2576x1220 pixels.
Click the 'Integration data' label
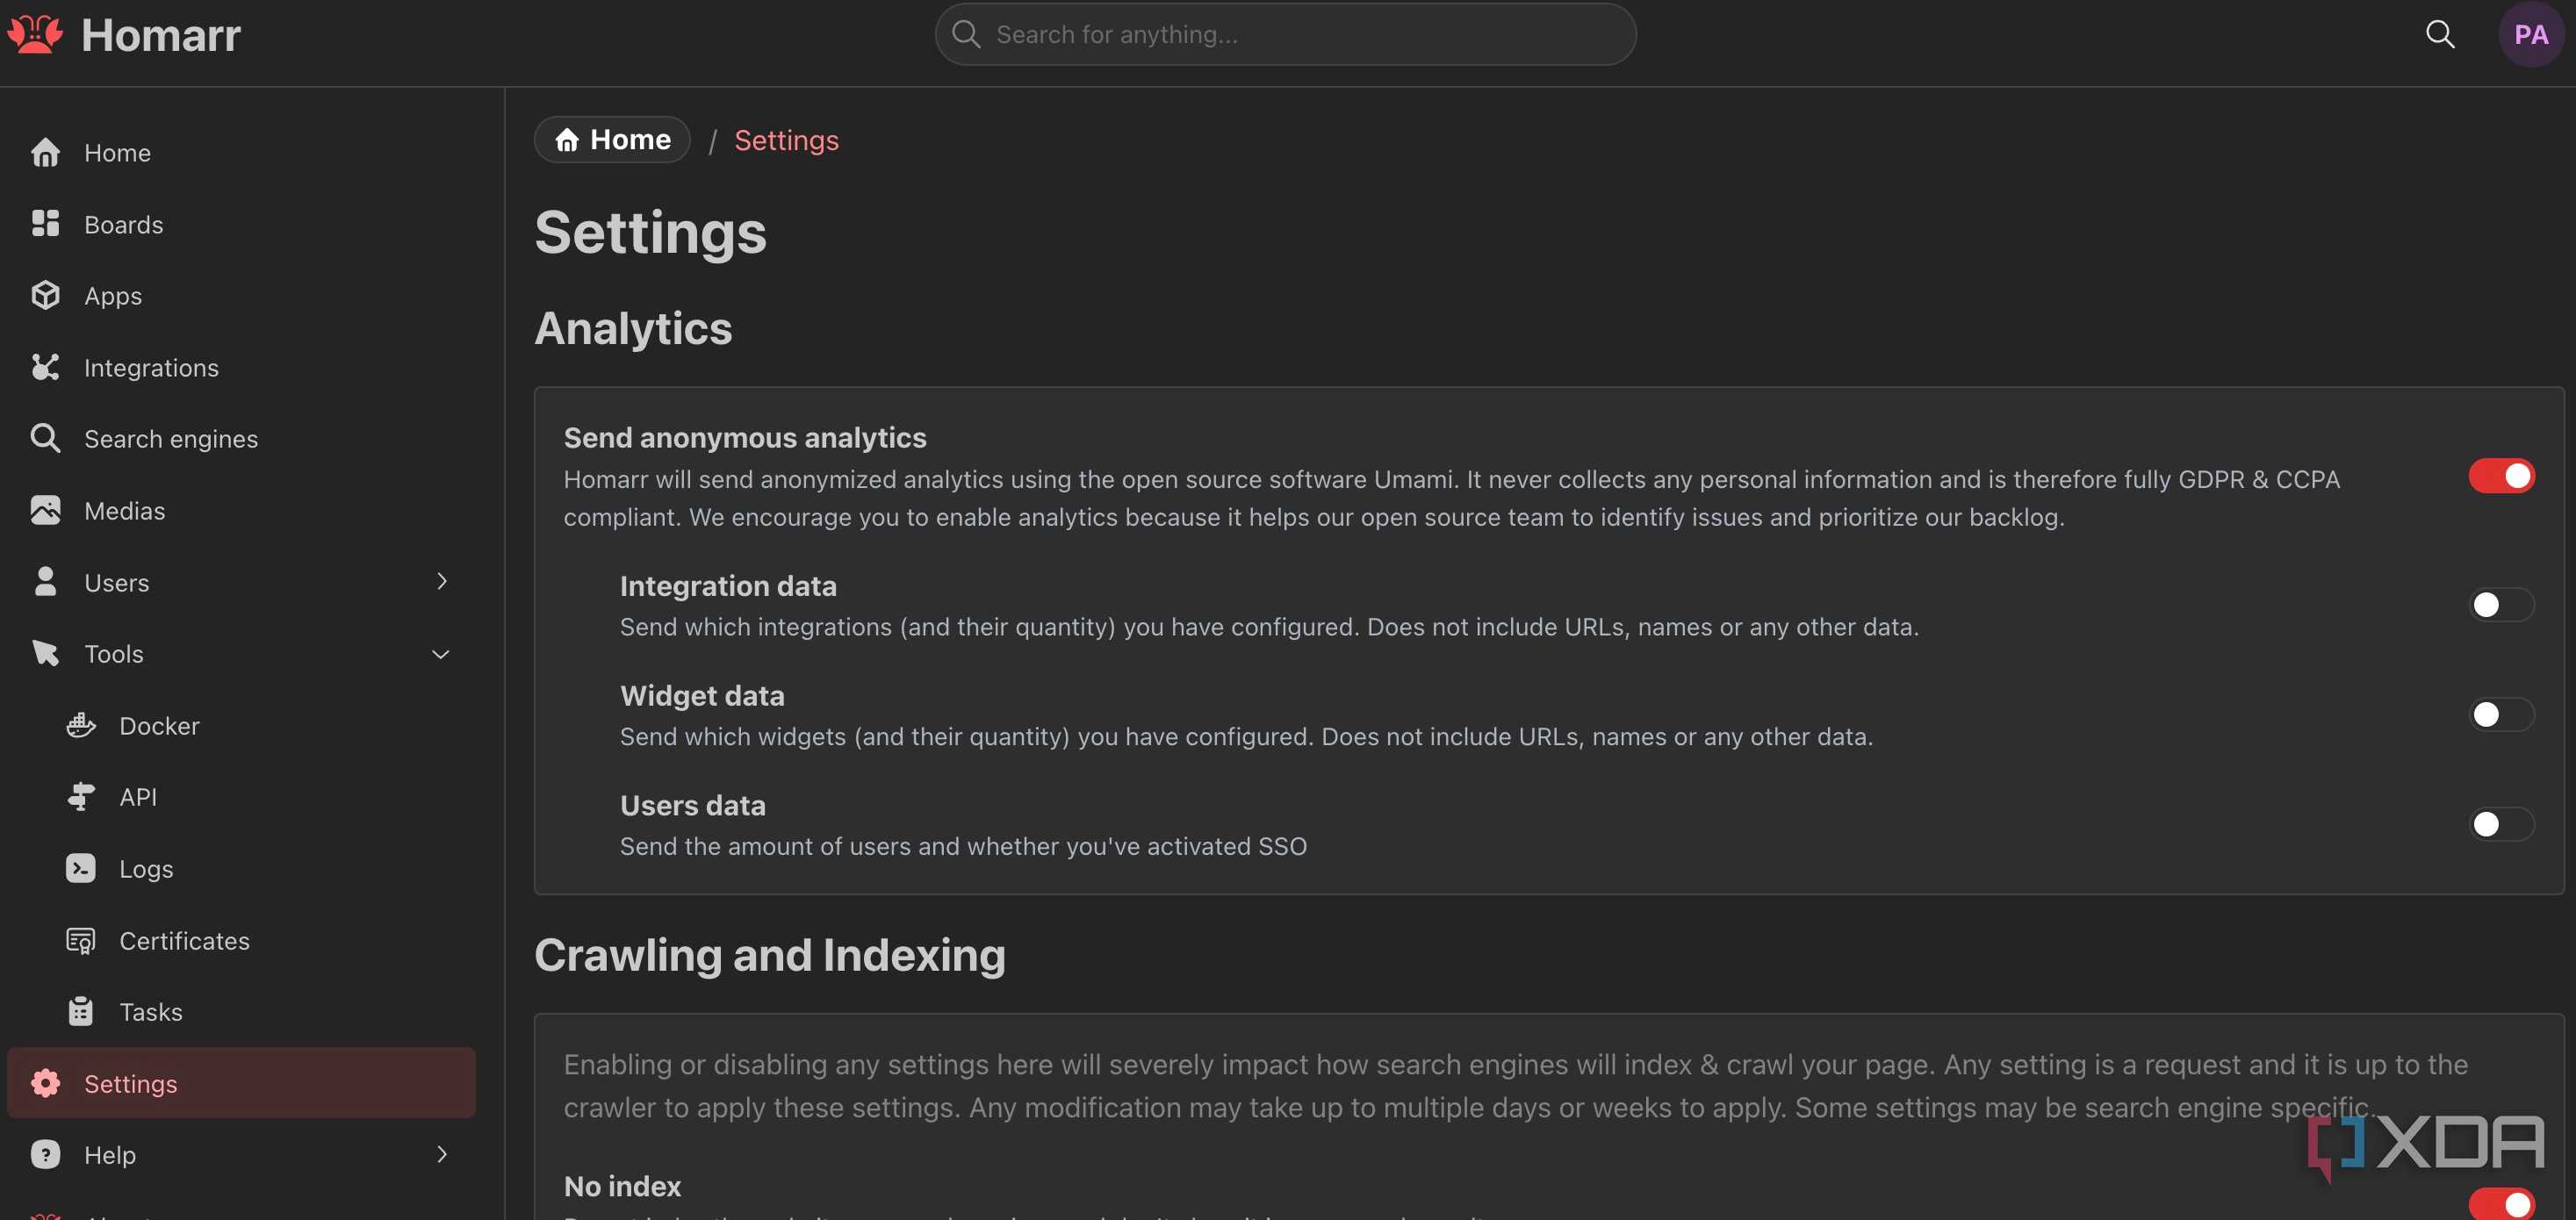pyautogui.click(x=728, y=586)
